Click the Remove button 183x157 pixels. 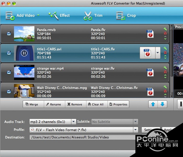click(x=76, y=104)
